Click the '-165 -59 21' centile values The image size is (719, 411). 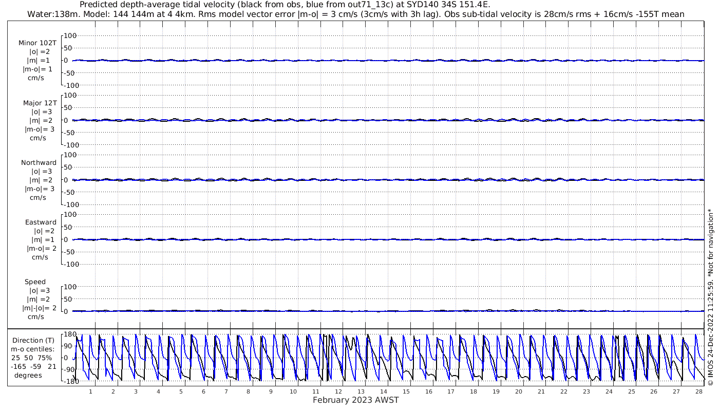34,366
